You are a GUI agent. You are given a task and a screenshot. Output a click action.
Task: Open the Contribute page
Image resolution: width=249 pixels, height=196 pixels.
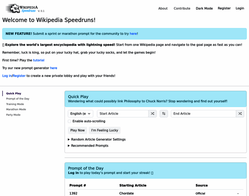point(182,8)
